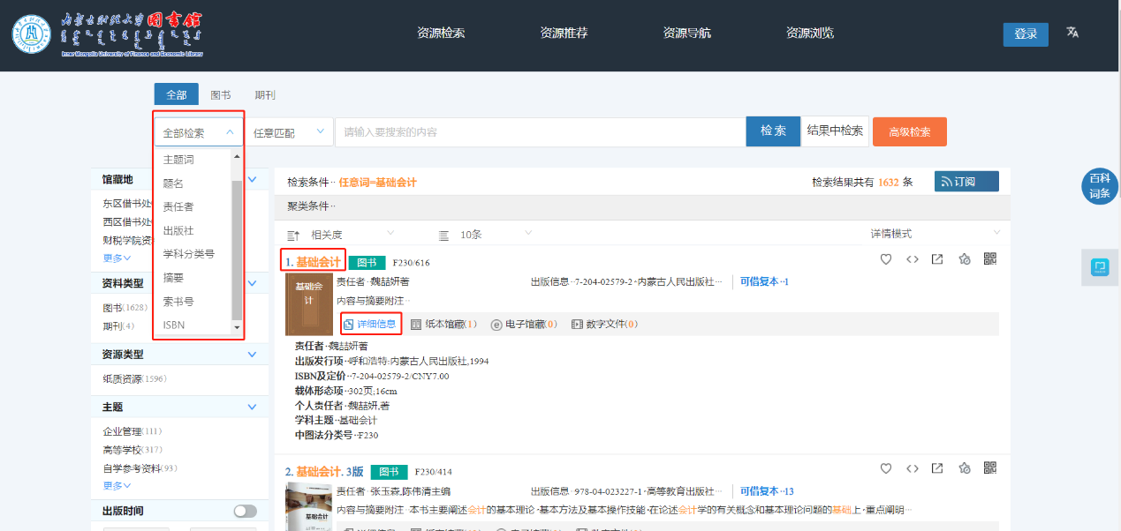Image resolution: width=1121 pixels, height=531 pixels.
Task: Click the blue 检索 search button
Action: (x=773, y=131)
